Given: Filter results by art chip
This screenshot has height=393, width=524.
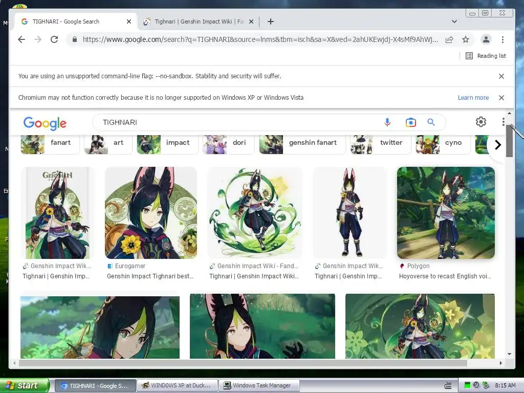Looking at the screenshot, I should coord(108,144).
